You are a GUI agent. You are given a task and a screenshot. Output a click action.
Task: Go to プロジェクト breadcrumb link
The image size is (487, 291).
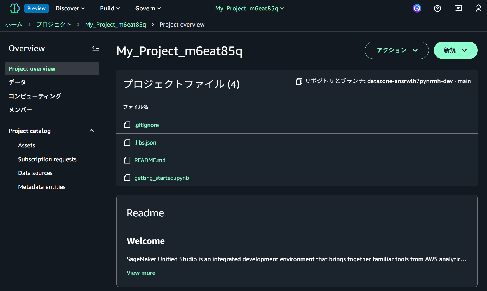(x=54, y=25)
